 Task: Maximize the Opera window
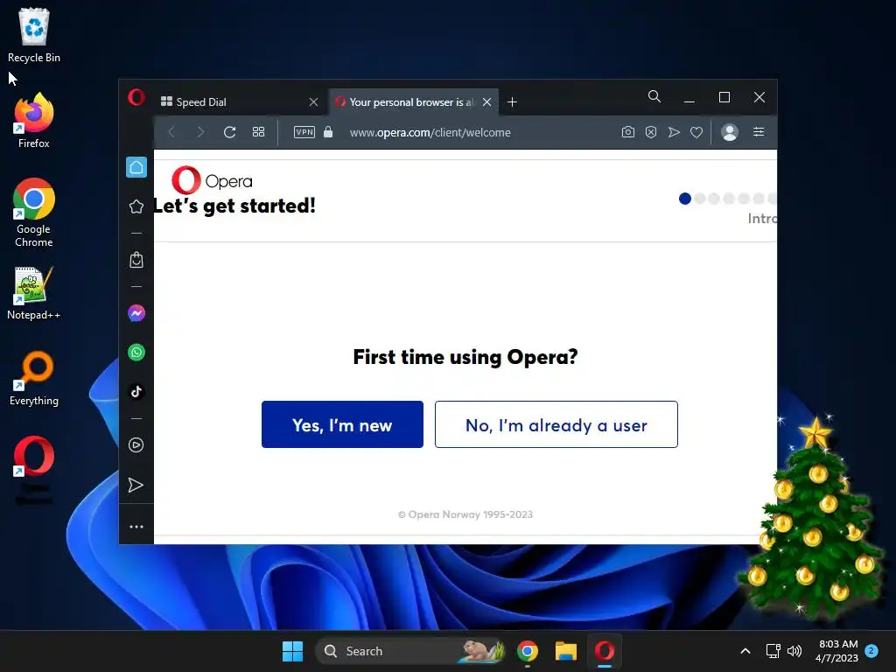click(724, 97)
